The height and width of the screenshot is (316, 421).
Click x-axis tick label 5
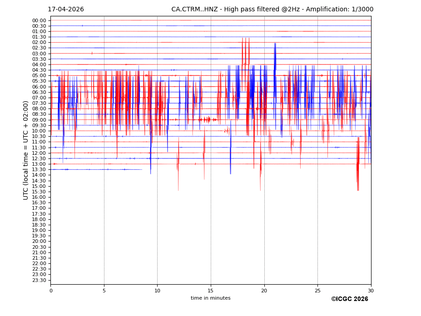coord(104,291)
